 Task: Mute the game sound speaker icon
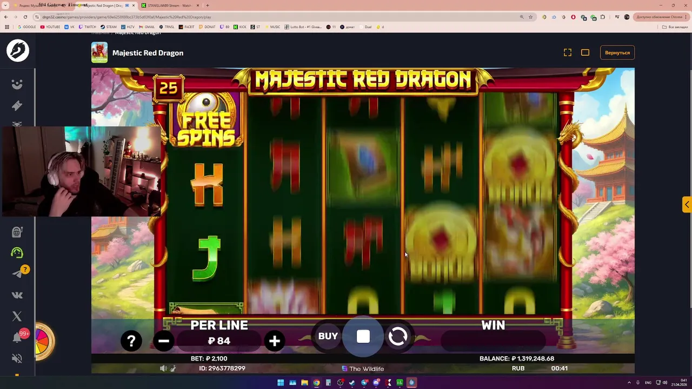coord(163,368)
